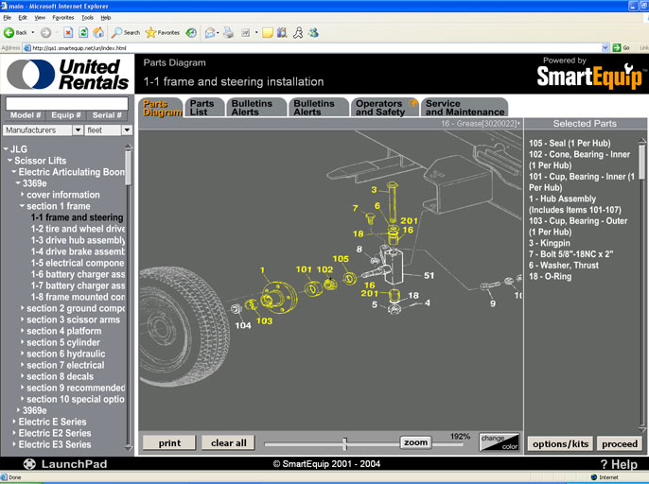Open History toolbar icon
Image resolution: width=649 pixels, height=484 pixels.
pyautogui.click(x=191, y=33)
